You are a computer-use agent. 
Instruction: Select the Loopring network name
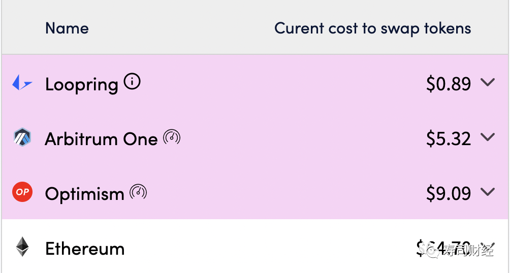(x=81, y=84)
